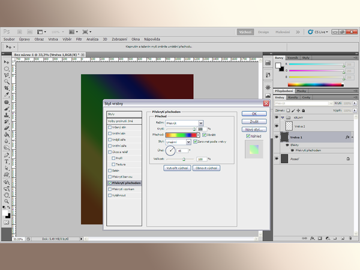Uncheck the Obrátit checkbox
The image size is (360, 270).
tap(204, 134)
